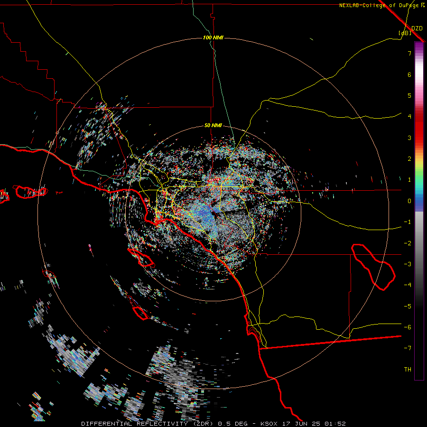The width and height of the screenshot is (427, 427).
Task: Click the 100 NMI range ring label
Action: [213, 37]
